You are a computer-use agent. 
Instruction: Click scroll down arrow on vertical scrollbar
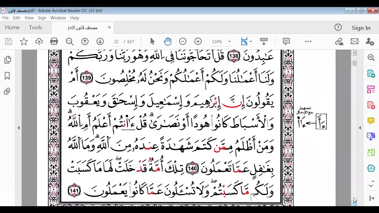click(354, 203)
